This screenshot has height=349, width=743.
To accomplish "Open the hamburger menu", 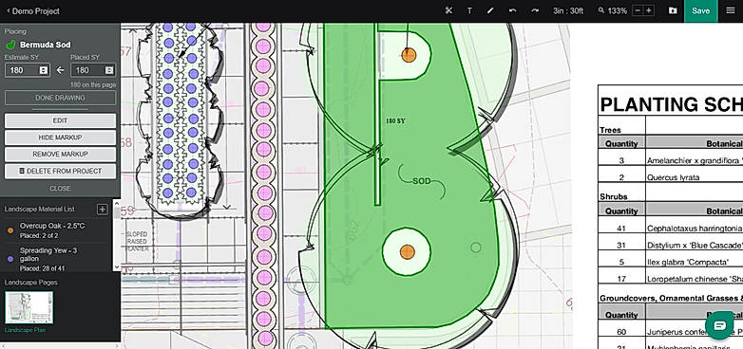I will point(730,10).
